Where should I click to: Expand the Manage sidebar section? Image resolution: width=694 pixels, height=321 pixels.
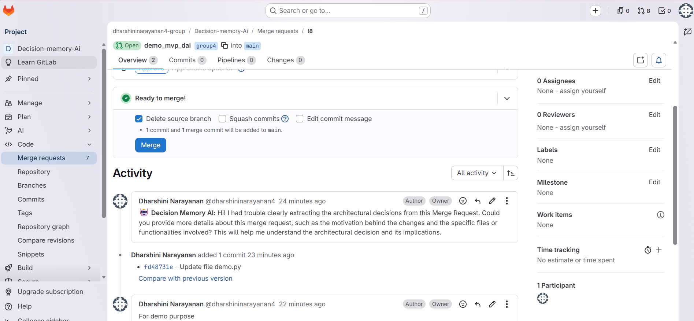point(49,103)
